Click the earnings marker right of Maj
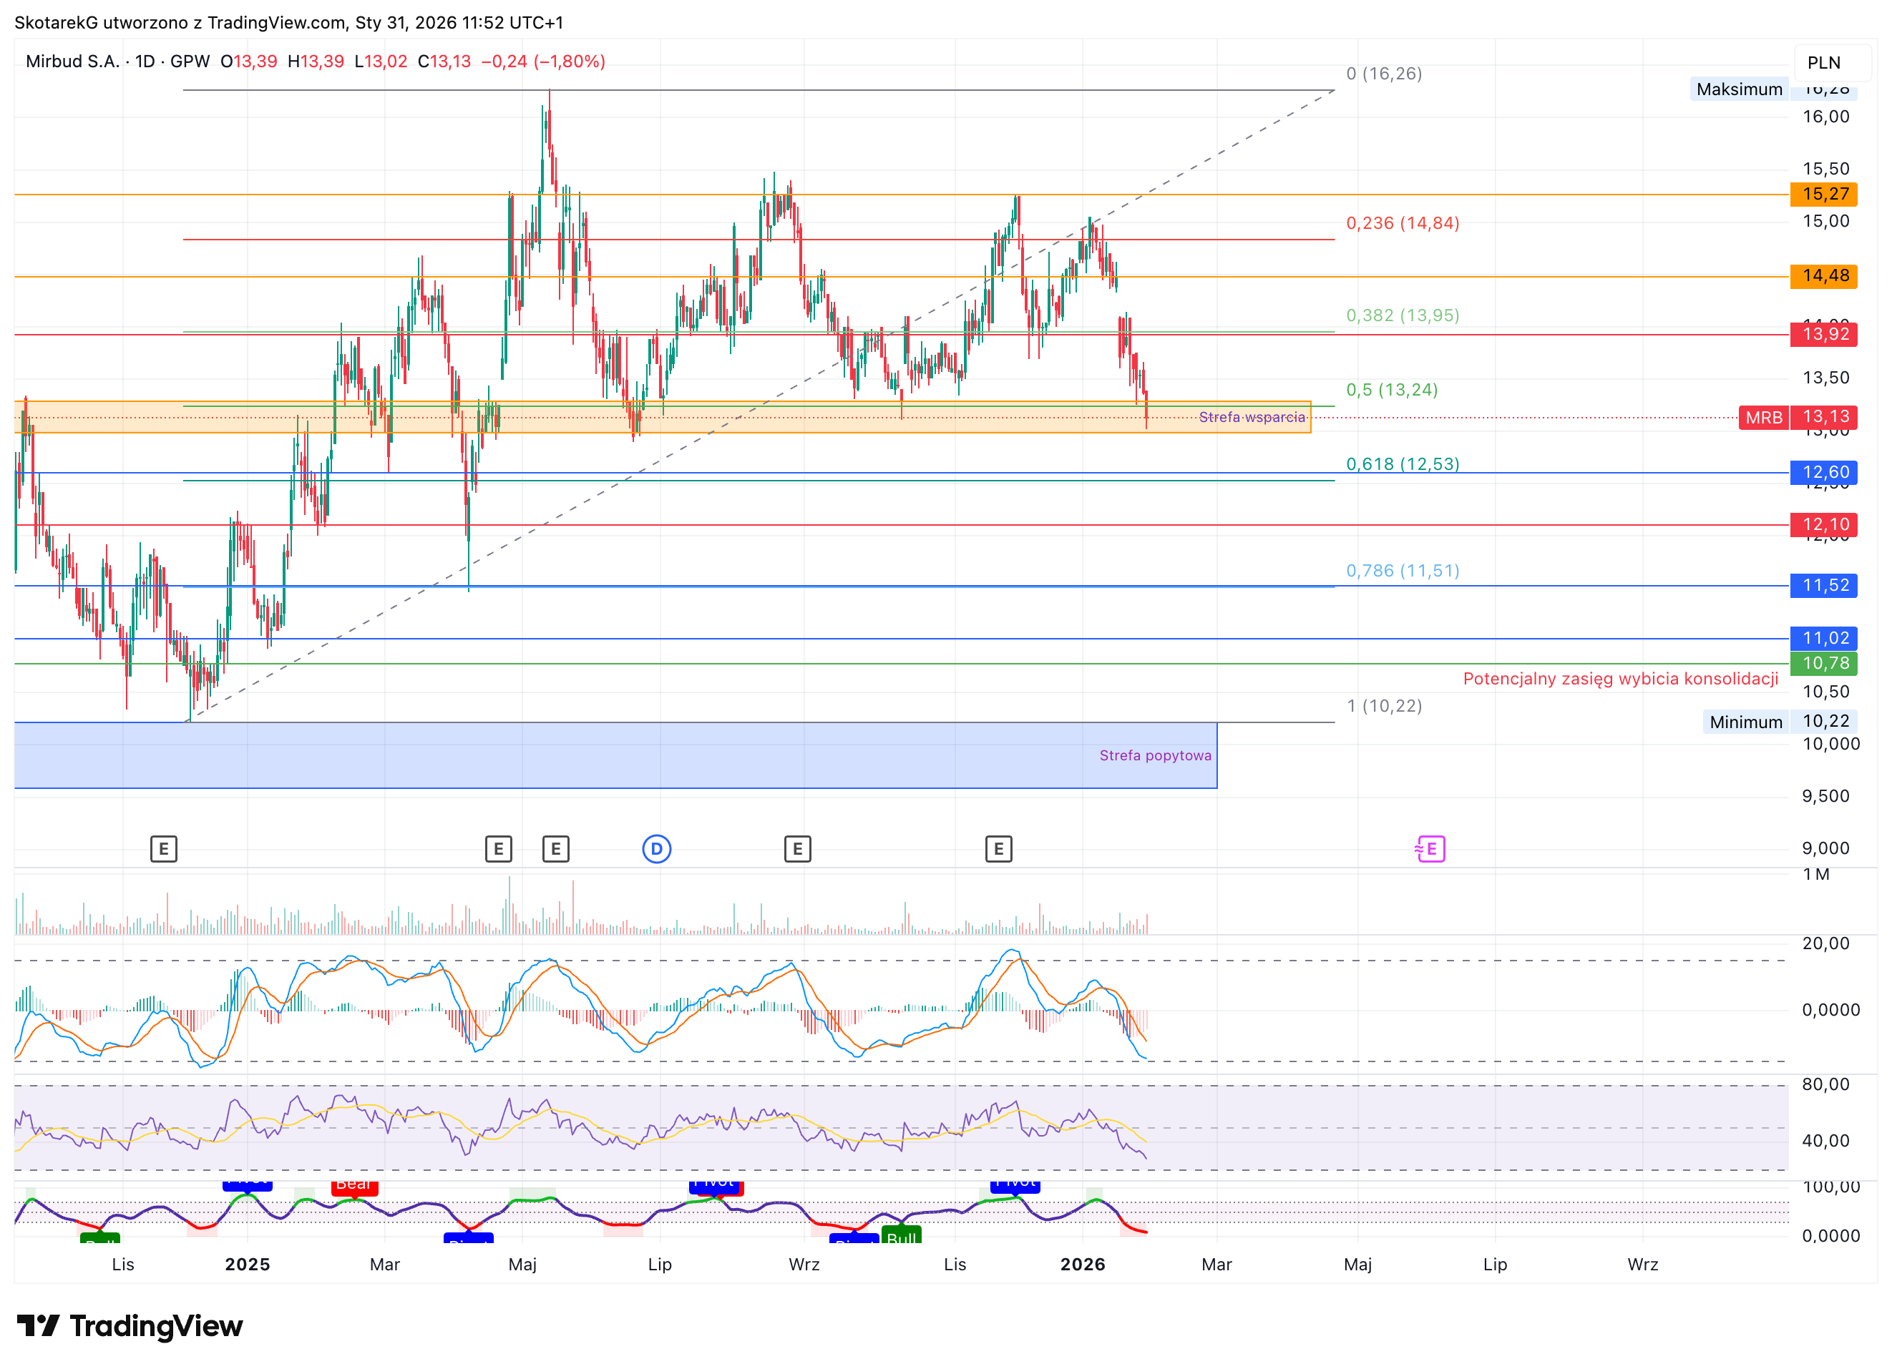This screenshot has width=1892, height=1369. click(555, 849)
